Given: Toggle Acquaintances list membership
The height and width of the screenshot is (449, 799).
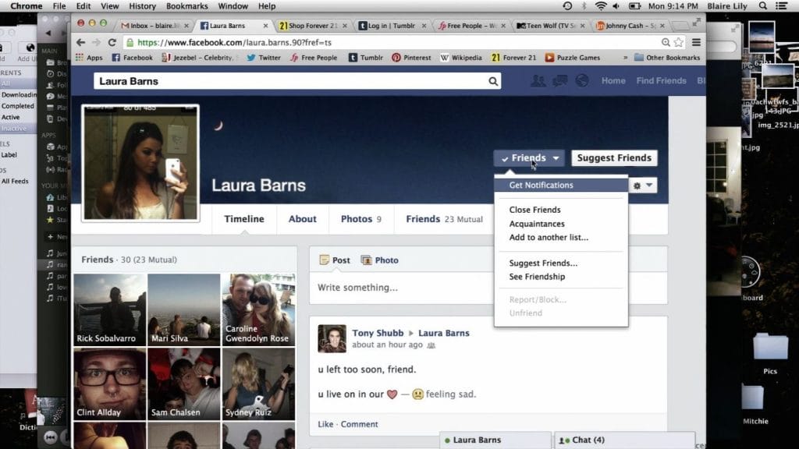Looking at the screenshot, I should tap(538, 224).
